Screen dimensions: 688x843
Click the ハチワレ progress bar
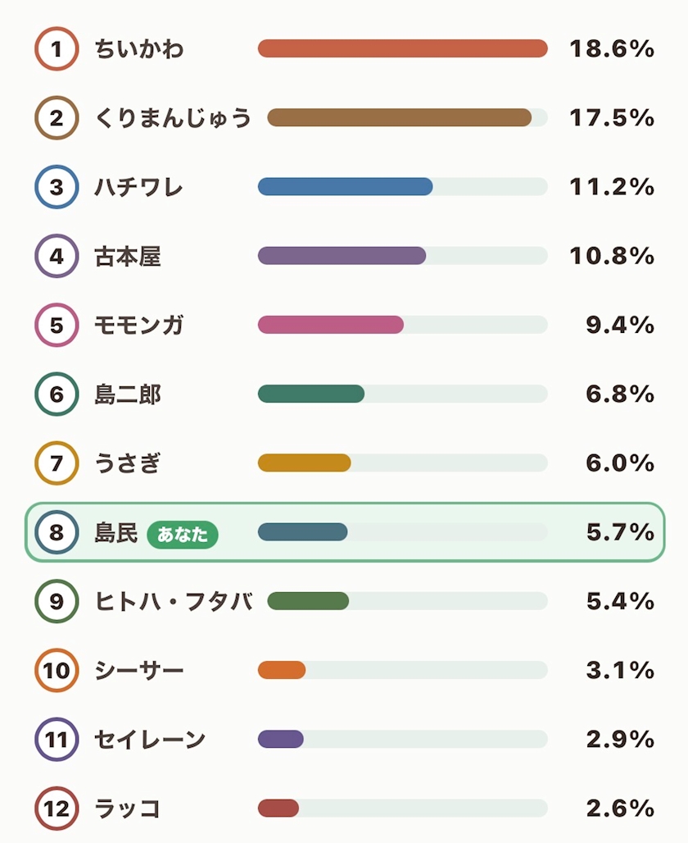(x=403, y=186)
